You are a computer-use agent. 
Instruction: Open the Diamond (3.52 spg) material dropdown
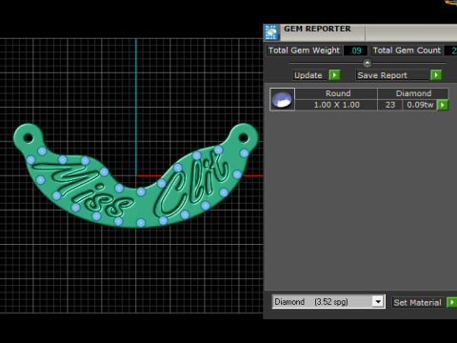click(328, 302)
